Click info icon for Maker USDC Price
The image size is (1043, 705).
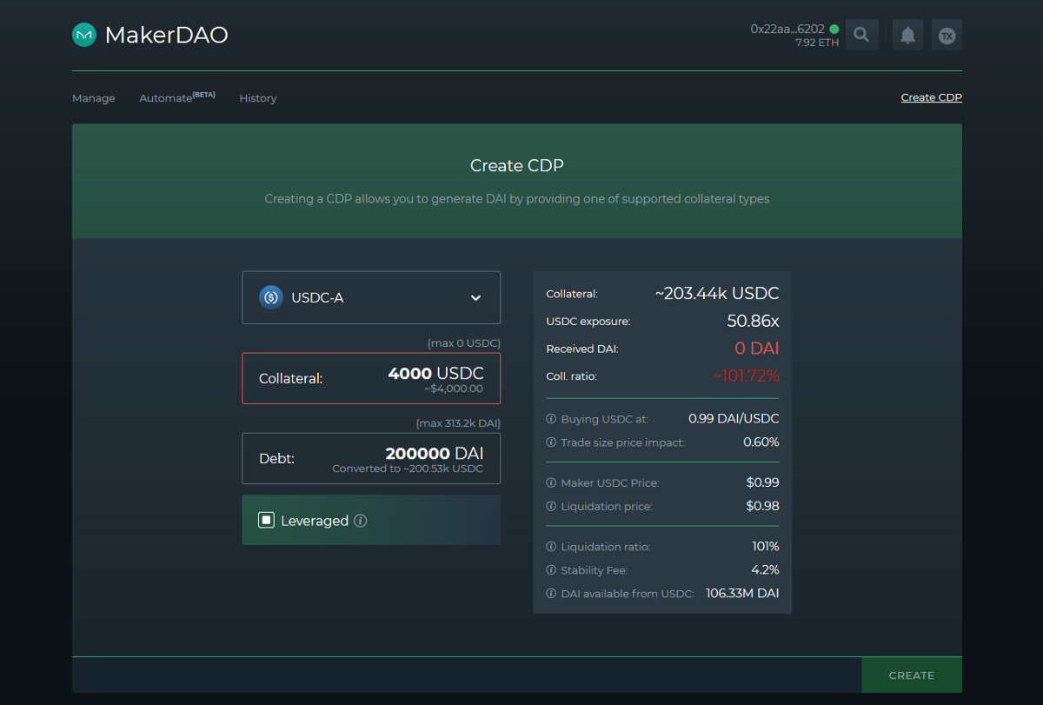(x=551, y=482)
